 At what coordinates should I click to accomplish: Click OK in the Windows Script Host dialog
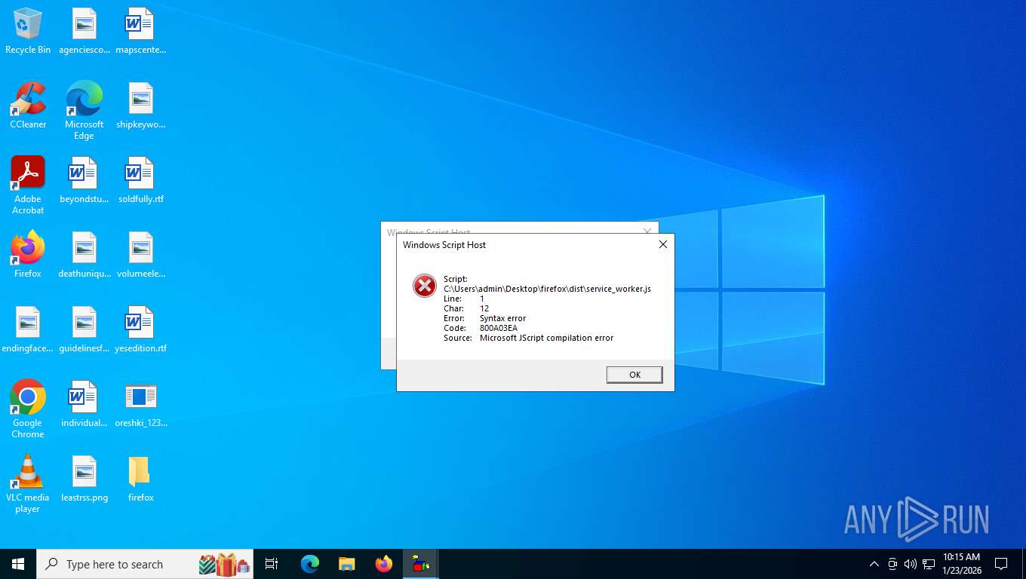(634, 375)
